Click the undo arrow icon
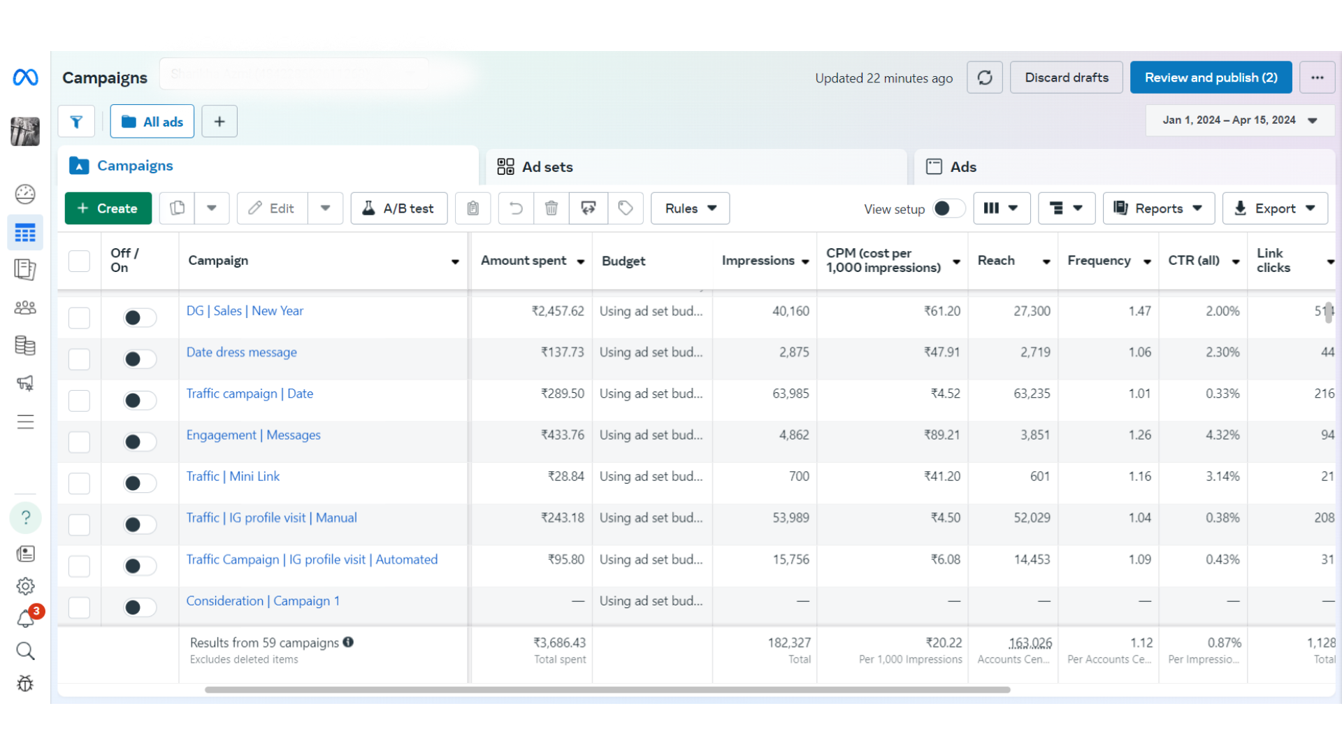The height and width of the screenshot is (755, 1342). (516, 208)
